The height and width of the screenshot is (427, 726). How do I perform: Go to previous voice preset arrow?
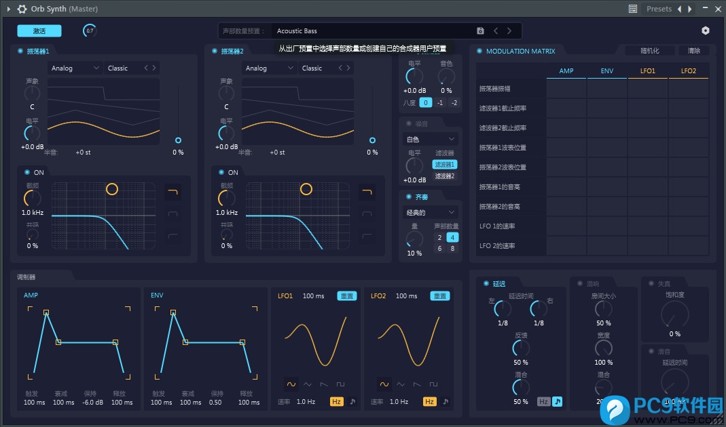[x=496, y=31]
